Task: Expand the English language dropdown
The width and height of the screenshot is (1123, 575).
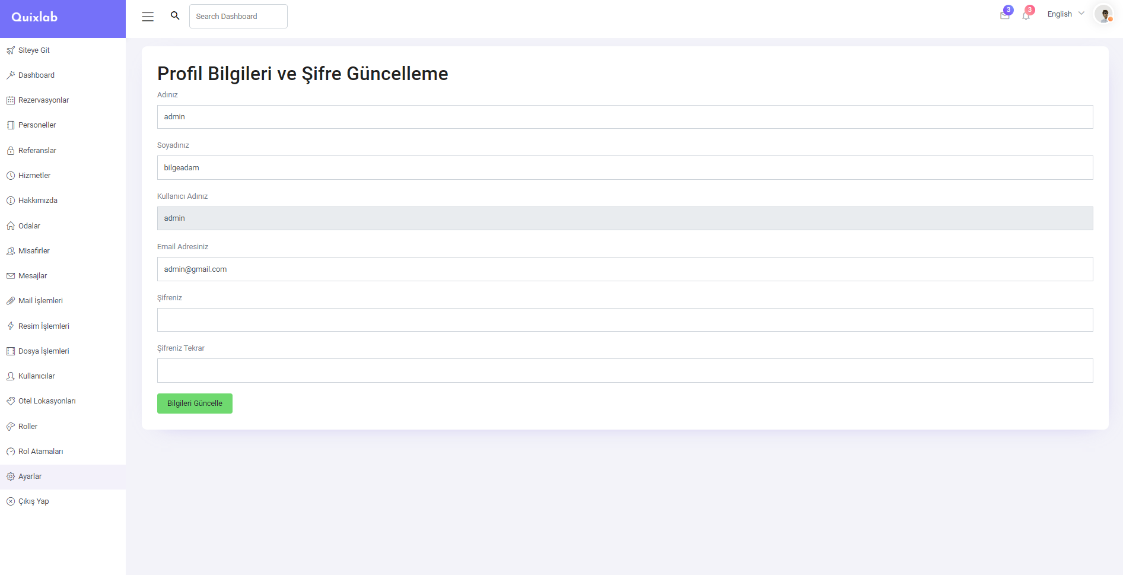Action: pos(1065,14)
